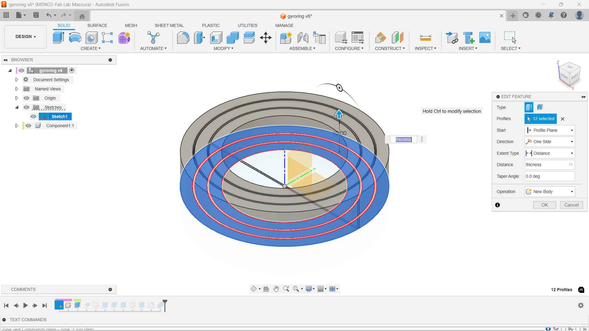
Task: Collapse the Edit Feature dialog header
Action: (x=498, y=97)
